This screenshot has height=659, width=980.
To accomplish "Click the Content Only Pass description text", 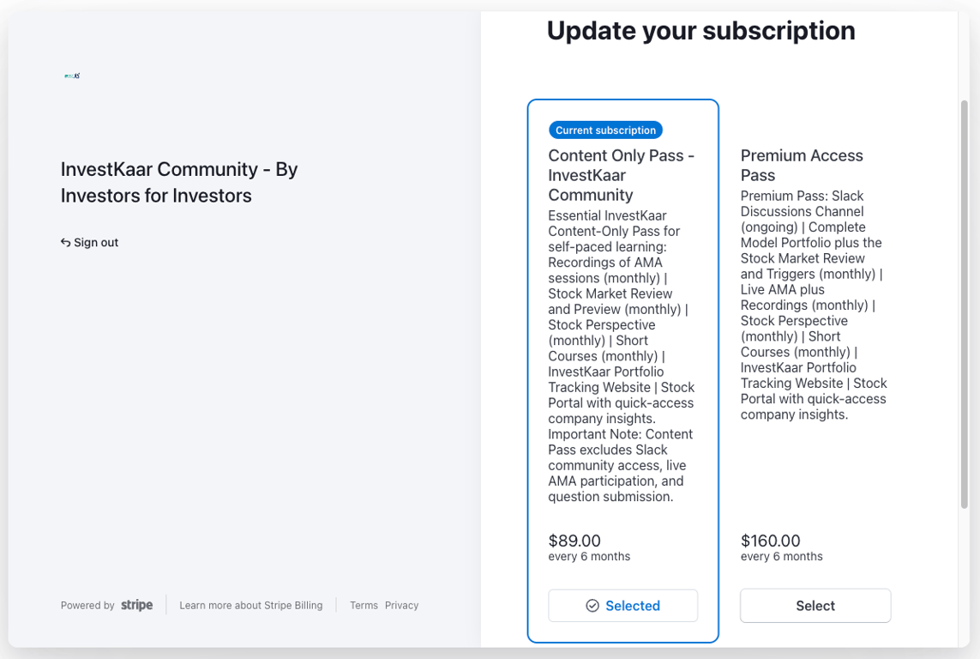I will click(x=622, y=356).
